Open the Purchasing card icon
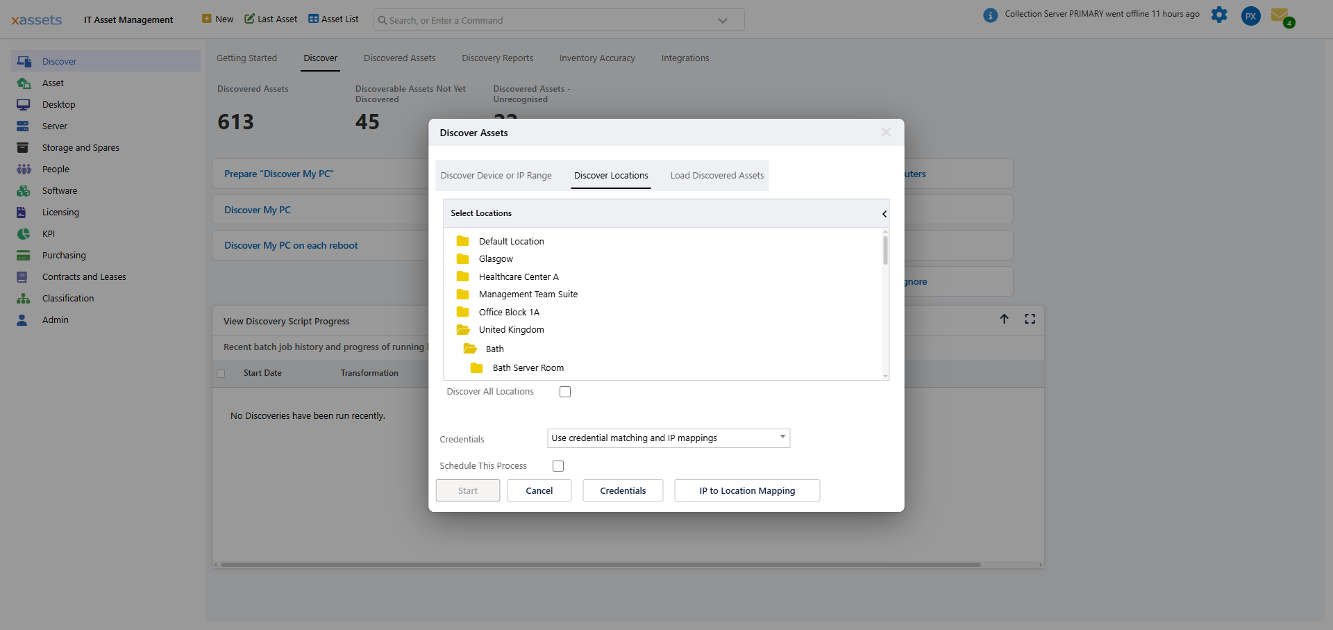The width and height of the screenshot is (1333, 630). click(24, 255)
